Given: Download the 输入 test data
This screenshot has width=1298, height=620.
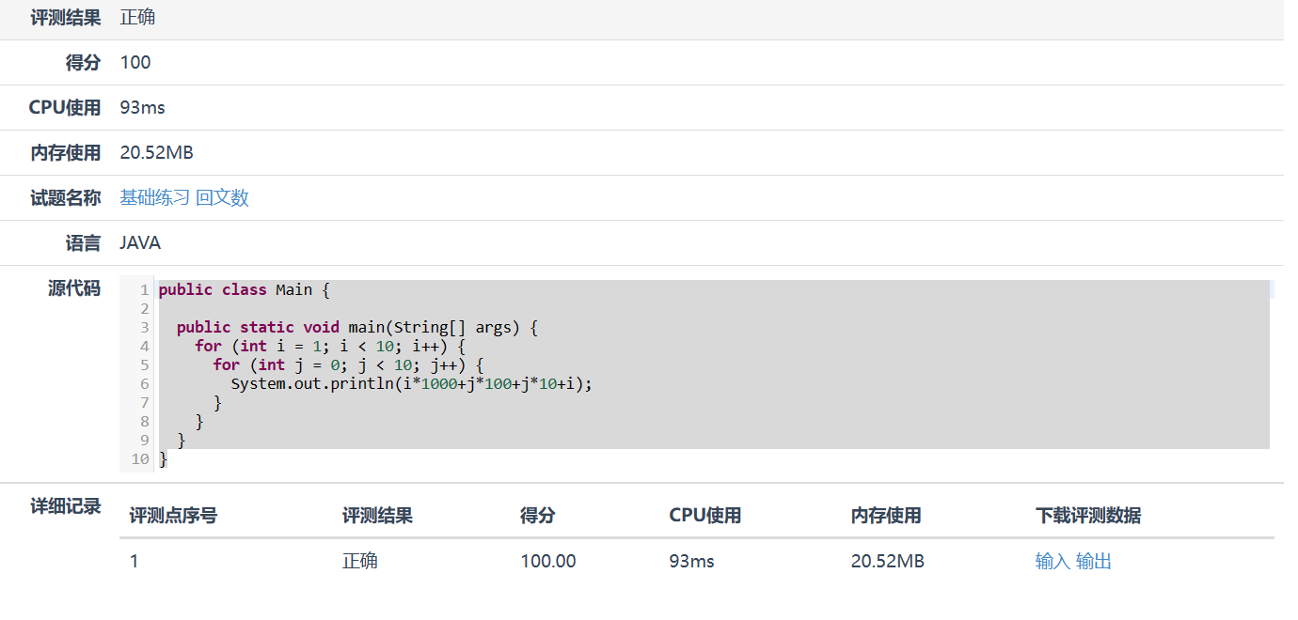Looking at the screenshot, I should tap(1053, 562).
